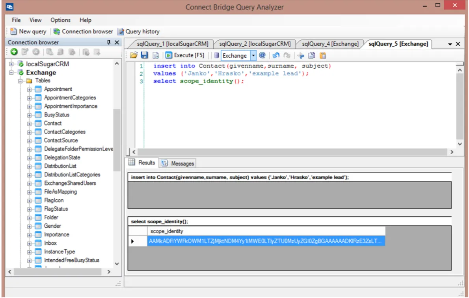The width and height of the screenshot is (469, 298).
Task: Select the sqlQuery_5 [Exchange] tab
Action: coord(398,44)
